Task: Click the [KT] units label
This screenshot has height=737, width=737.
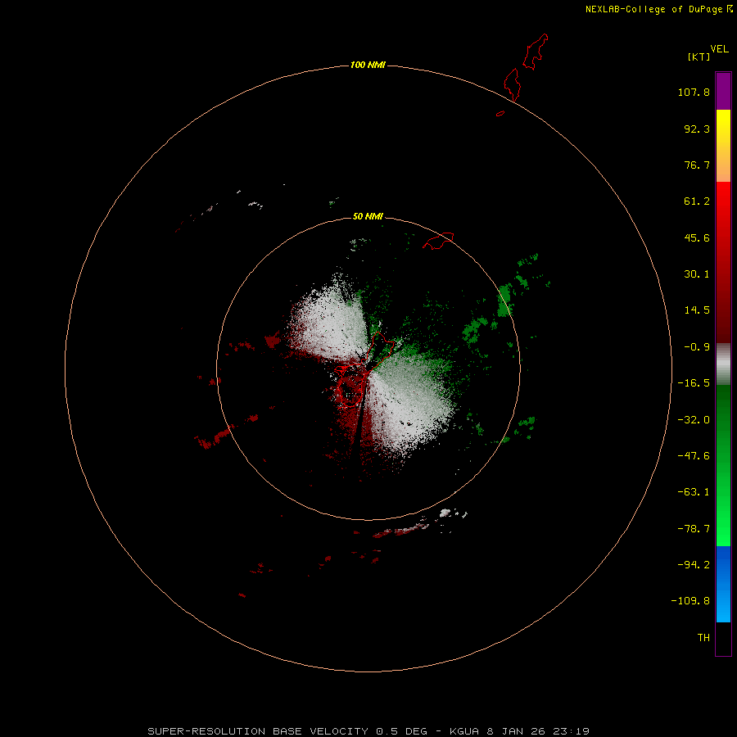Action: coord(699,57)
